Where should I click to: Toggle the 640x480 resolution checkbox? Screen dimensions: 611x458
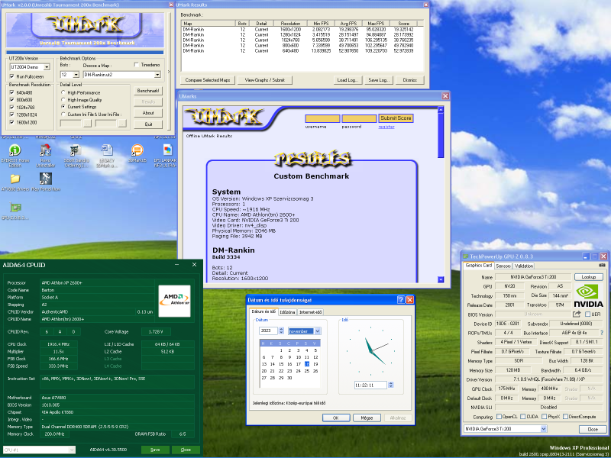(11, 92)
